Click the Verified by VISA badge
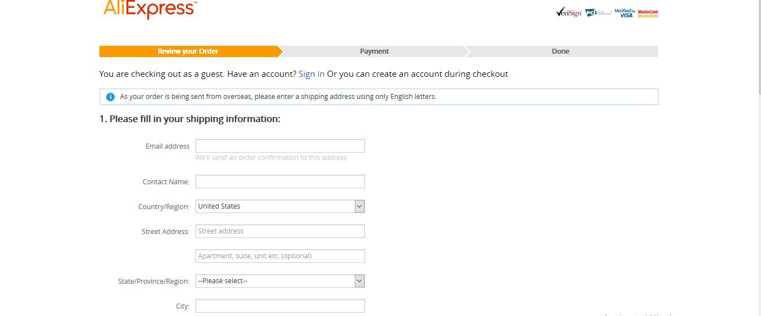Screen dimensions: 761x316 [x=625, y=12]
